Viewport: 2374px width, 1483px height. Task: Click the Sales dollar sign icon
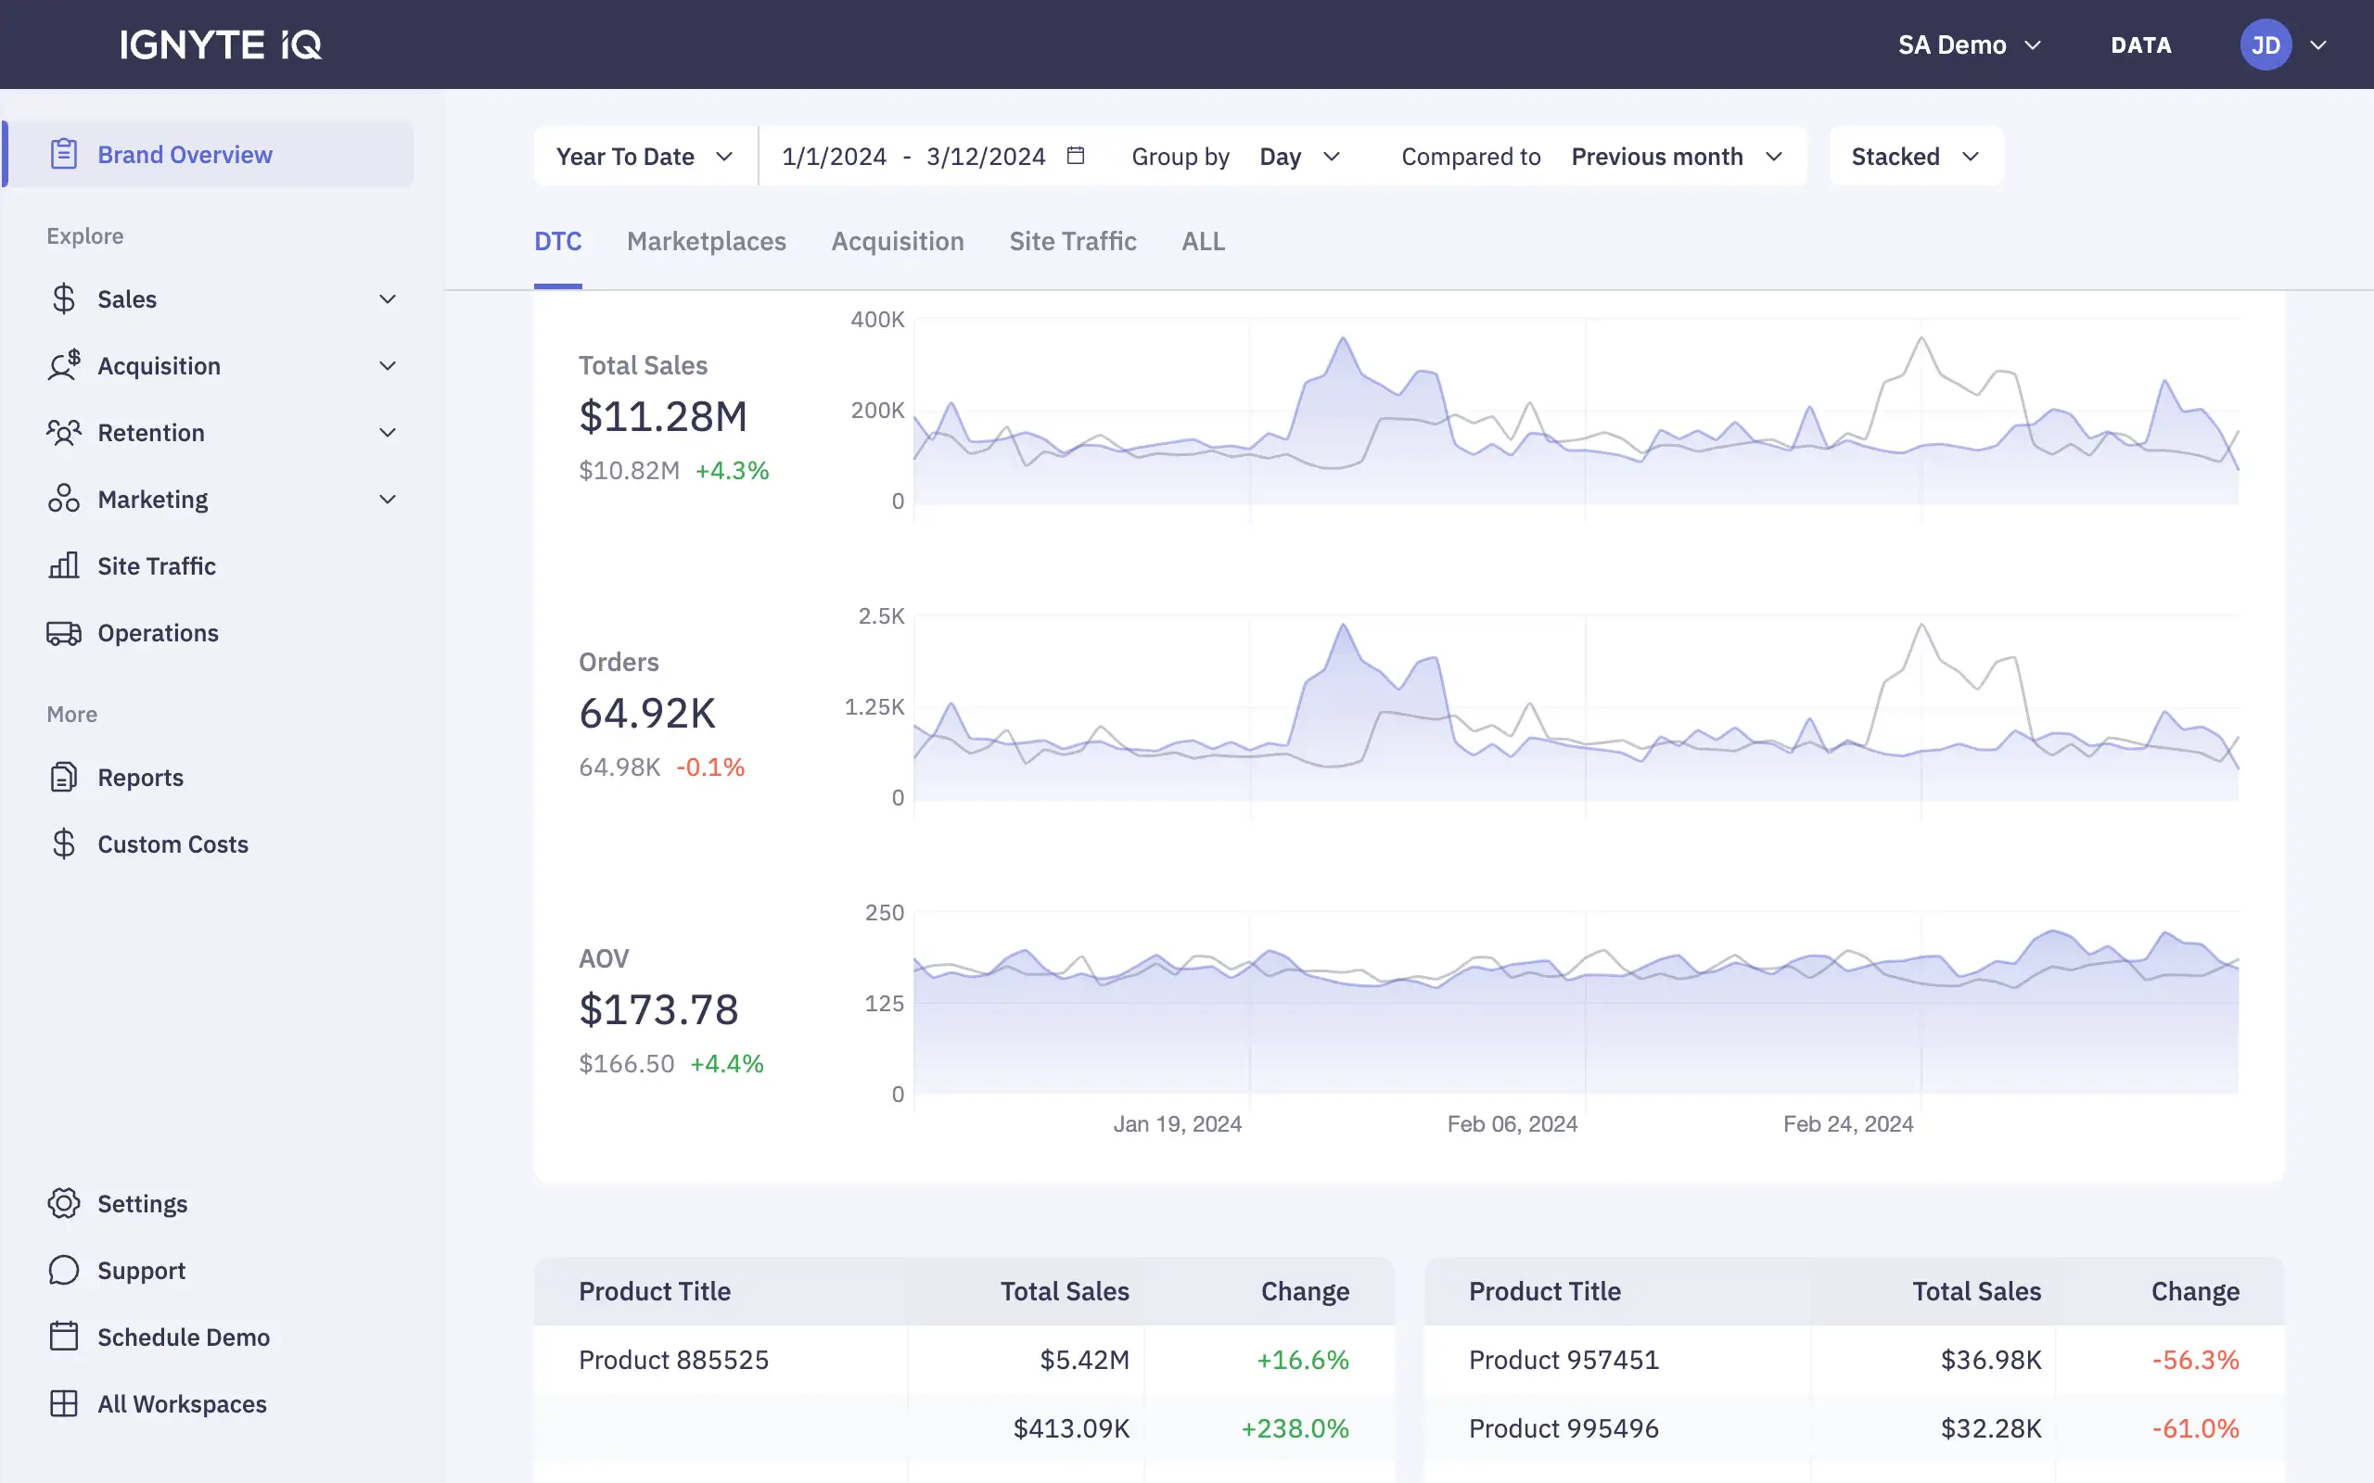(x=64, y=298)
